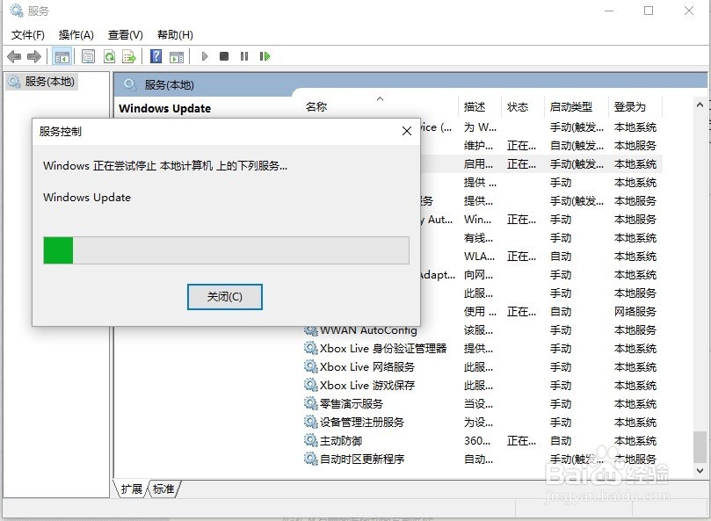
Task: Click the service stop progress bar
Action: point(225,250)
